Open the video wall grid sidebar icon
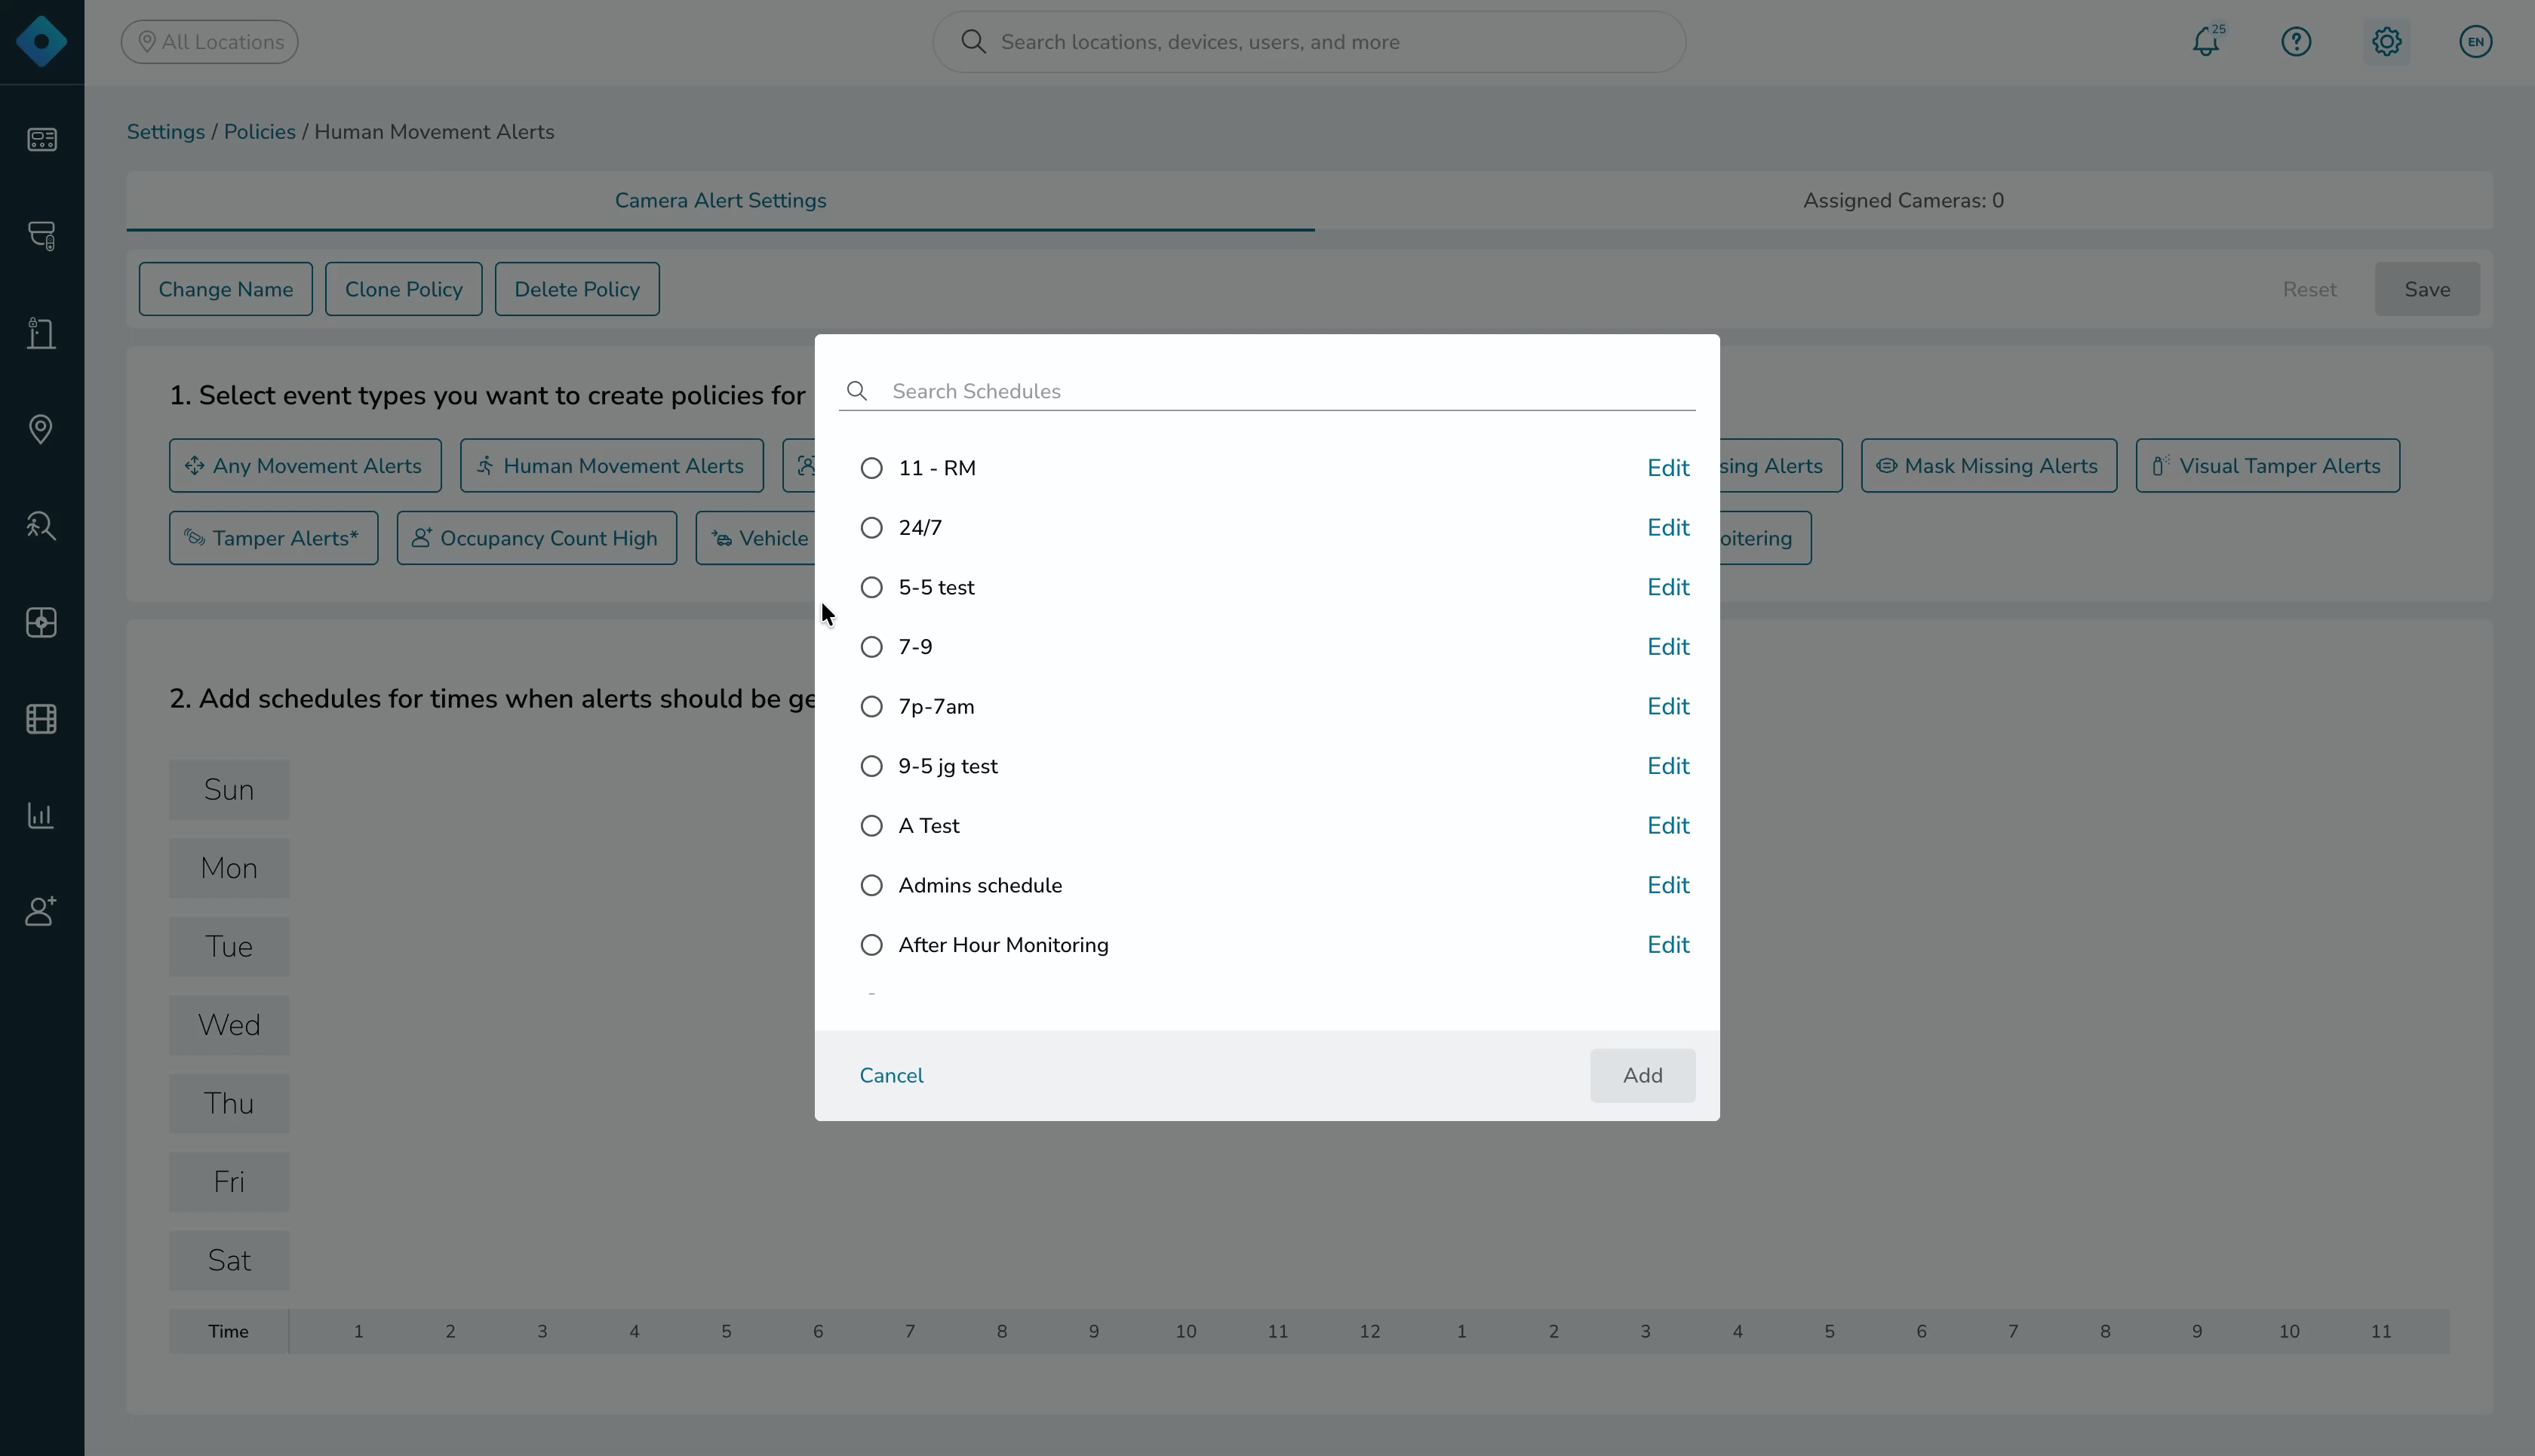The image size is (2535, 1456). pos(41,719)
